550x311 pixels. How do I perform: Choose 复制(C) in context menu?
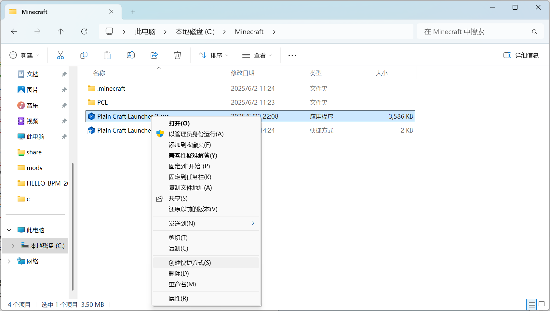pos(206,249)
